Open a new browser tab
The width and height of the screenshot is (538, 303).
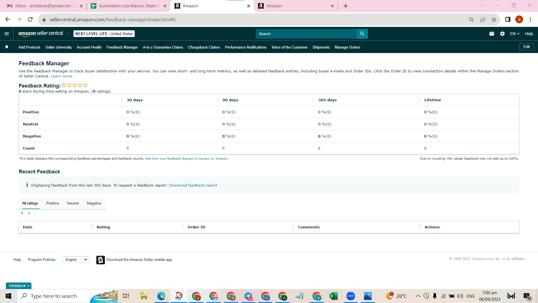[x=346, y=6]
